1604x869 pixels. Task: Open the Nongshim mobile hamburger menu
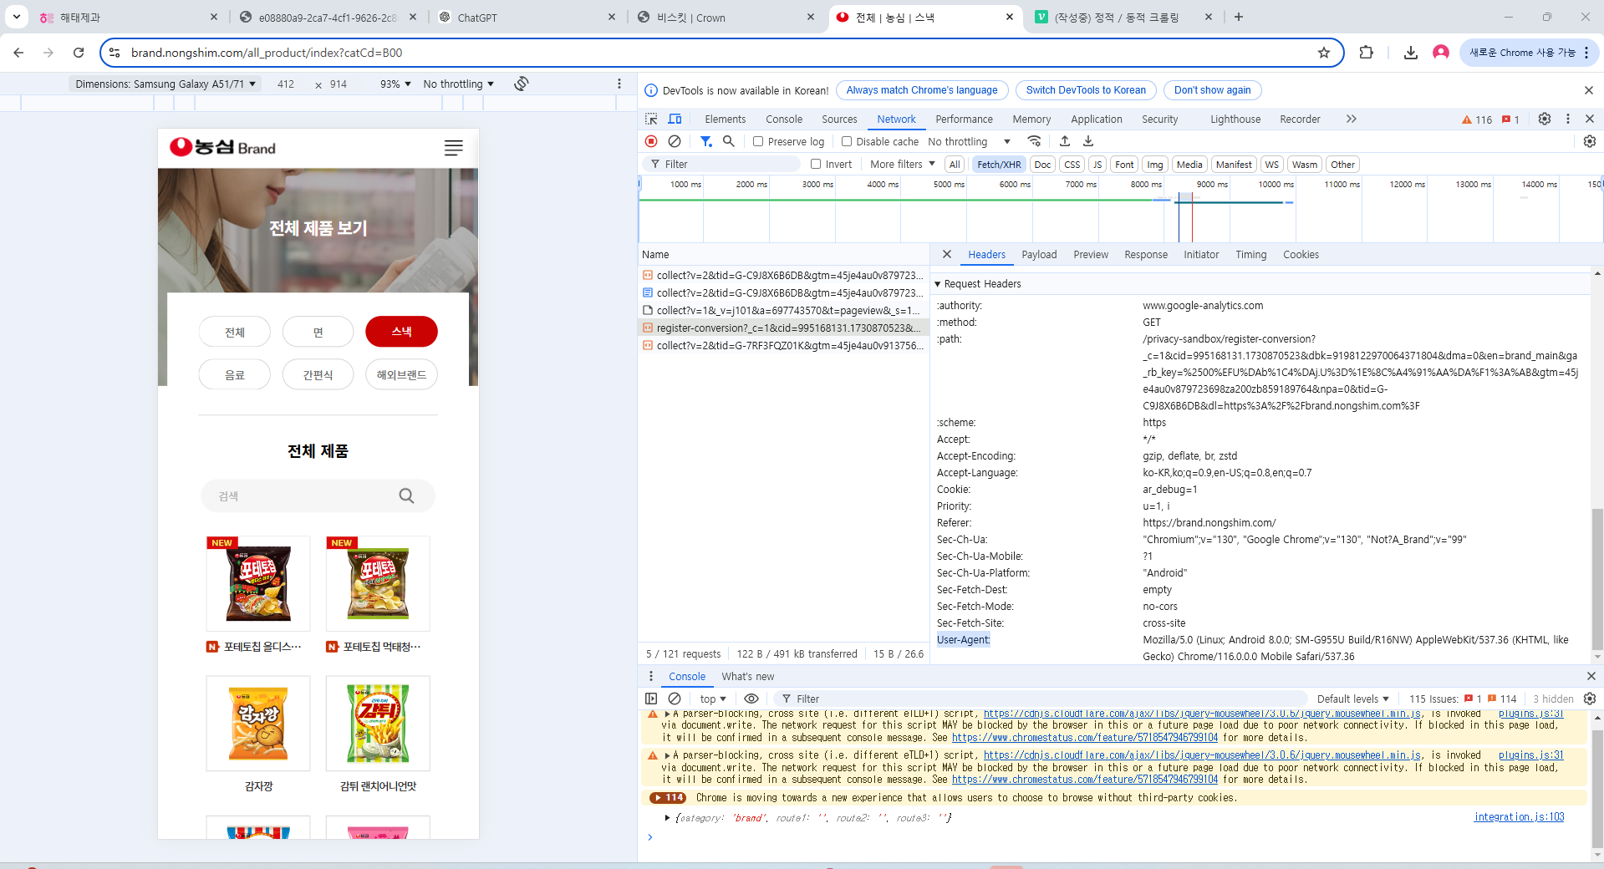click(x=453, y=148)
